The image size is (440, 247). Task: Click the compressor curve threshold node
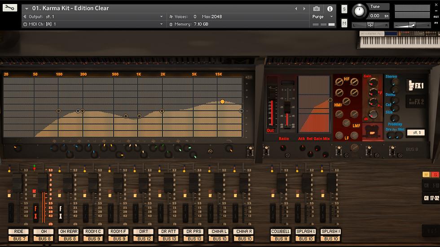pyautogui.click(x=330, y=100)
